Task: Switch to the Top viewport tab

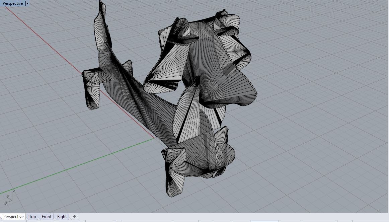Action: click(x=32, y=217)
